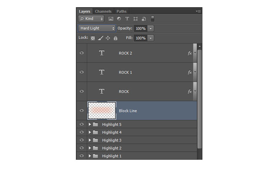The image size is (253, 169).
Task: Click the lock all padlock icon
Action: click(x=116, y=38)
